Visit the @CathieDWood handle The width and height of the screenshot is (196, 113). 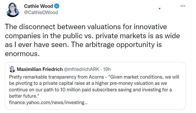coord(41,13)
